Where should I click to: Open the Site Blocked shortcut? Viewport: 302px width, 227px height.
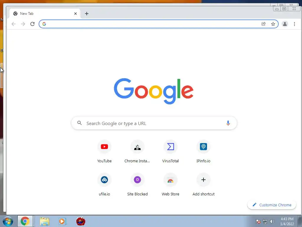(x=137, y=185)
